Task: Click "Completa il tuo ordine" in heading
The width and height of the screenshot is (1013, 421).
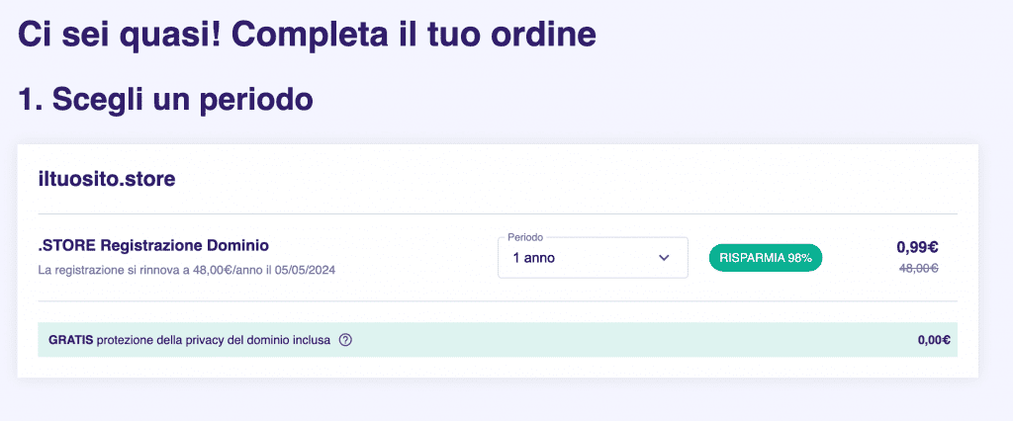Action: click(414, 35)
